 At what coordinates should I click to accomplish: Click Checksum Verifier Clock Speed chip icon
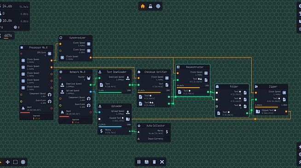[167, 78]
